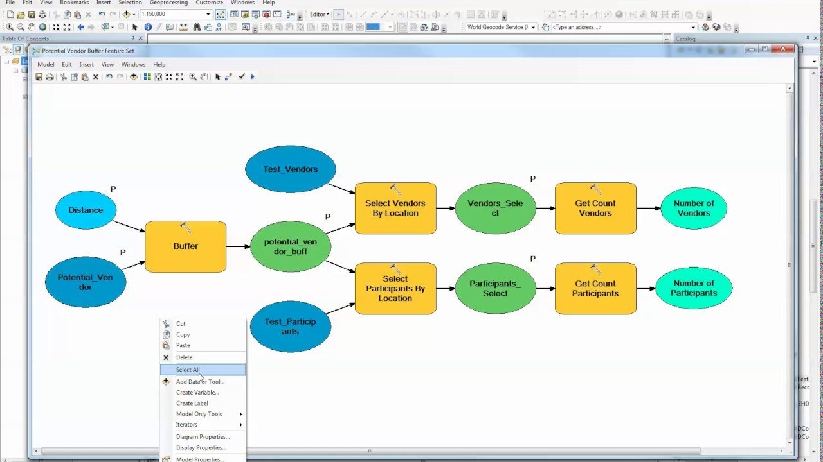Choose the ModelBuilder Connect tool

tap(228, 76)
